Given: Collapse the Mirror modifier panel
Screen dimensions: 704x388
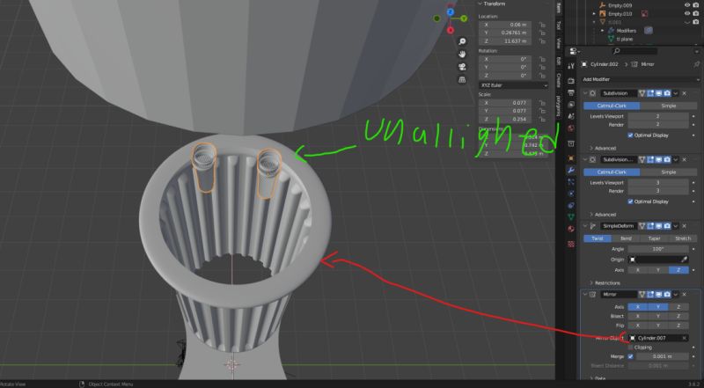Looking at the screenshot, I should 585,294.
